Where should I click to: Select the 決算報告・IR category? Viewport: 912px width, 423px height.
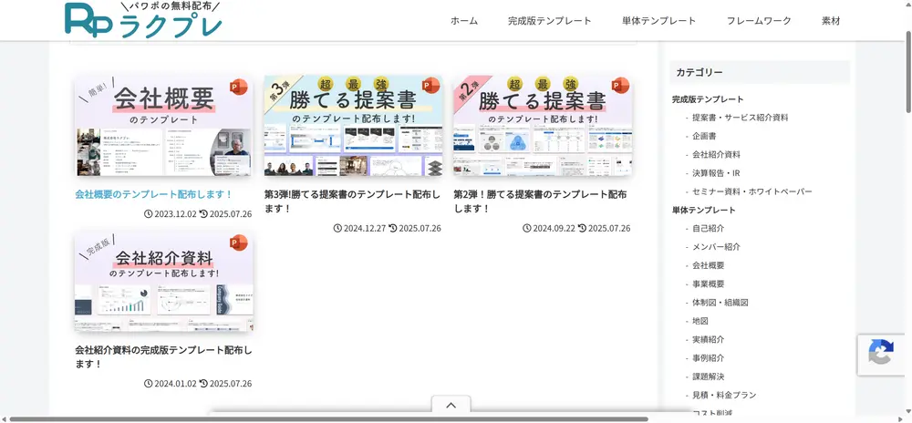[716, 173]
